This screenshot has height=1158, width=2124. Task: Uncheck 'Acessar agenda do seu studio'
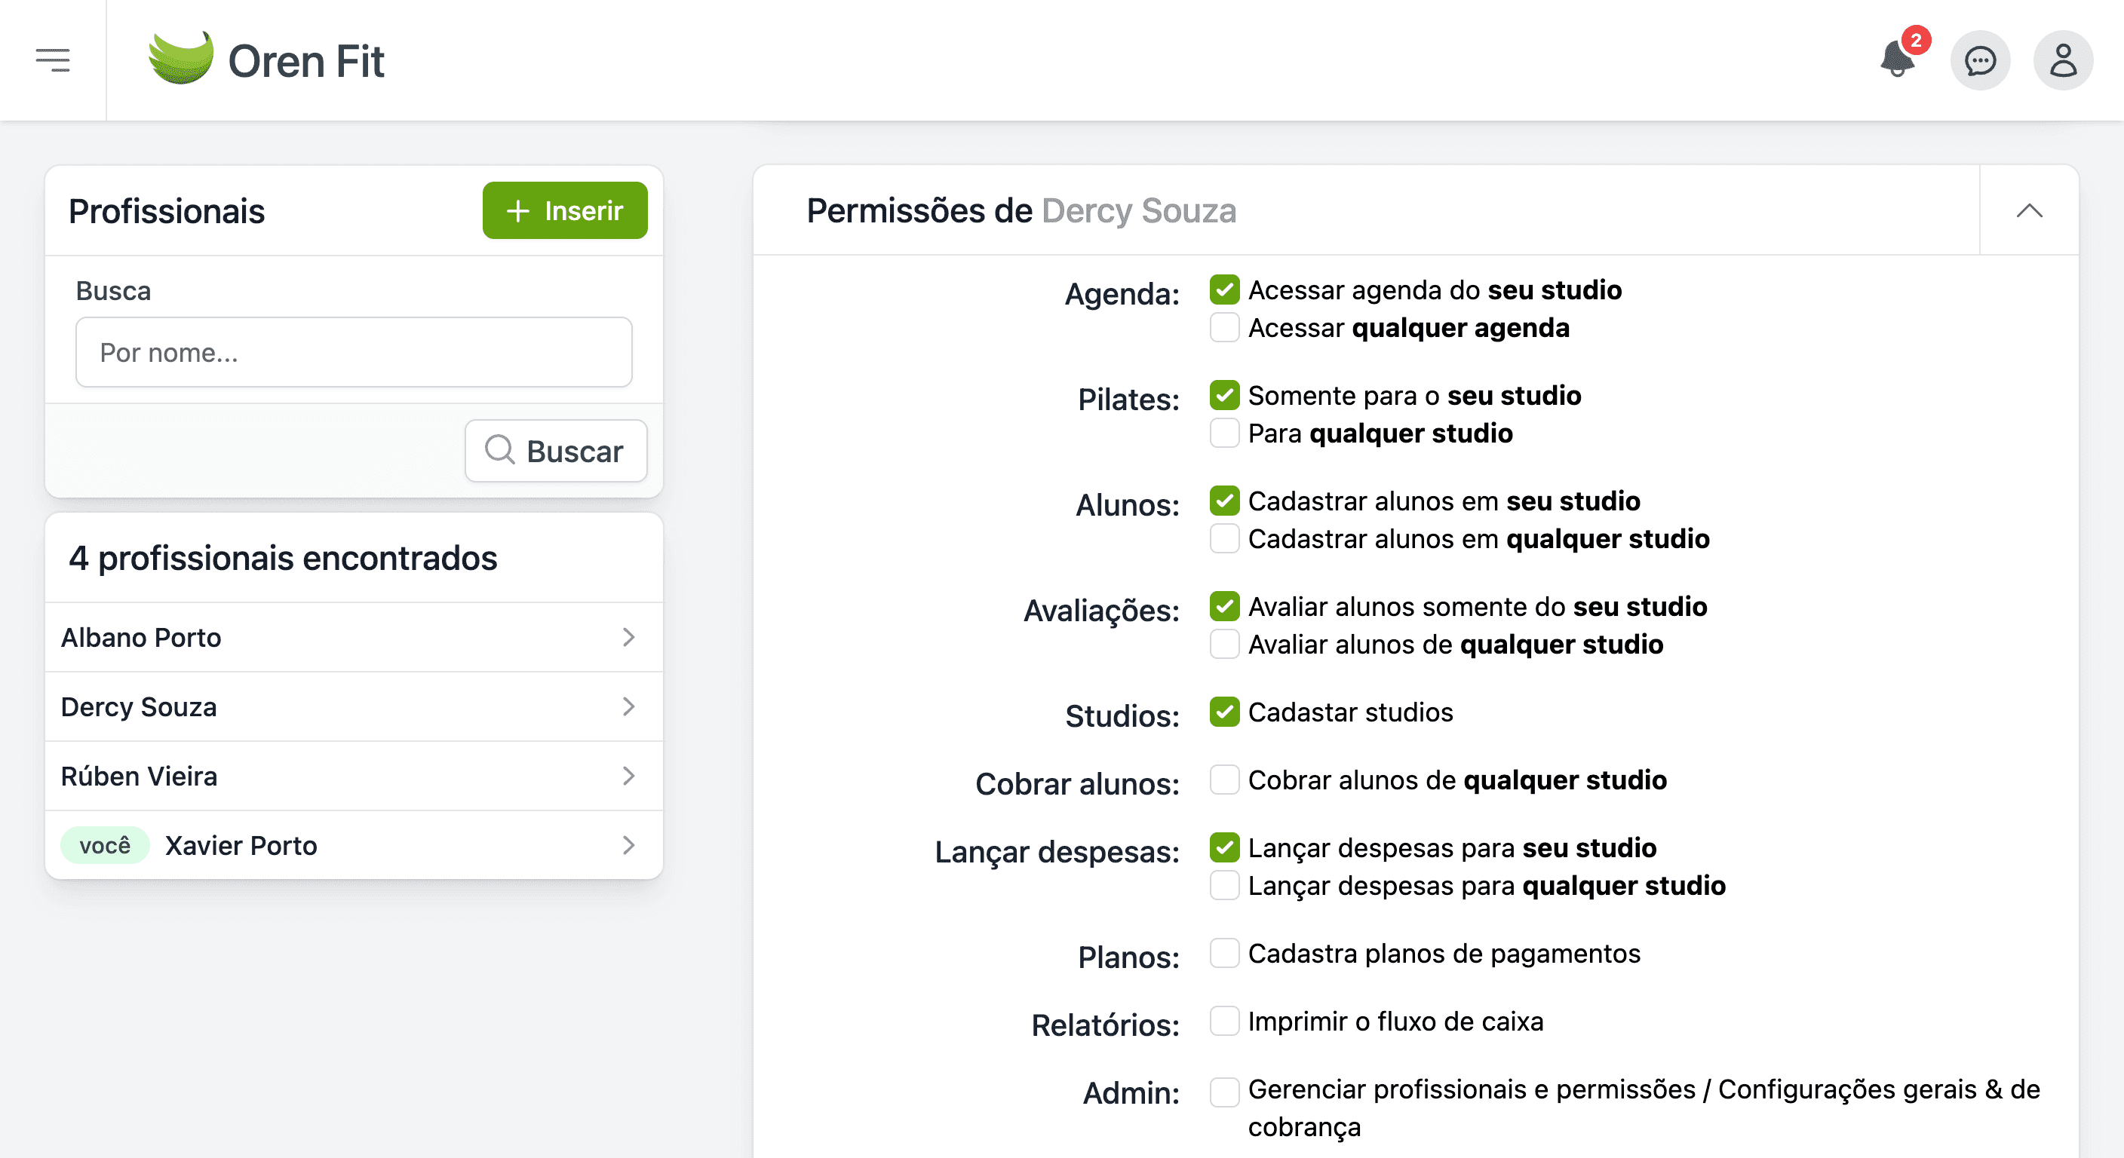point(1224,290)
